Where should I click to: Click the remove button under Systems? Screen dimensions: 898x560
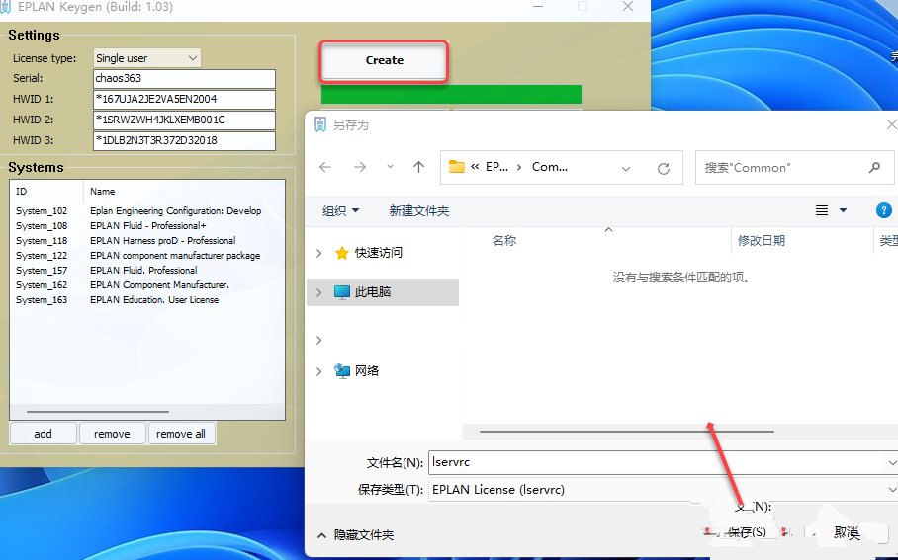(112, 434)
